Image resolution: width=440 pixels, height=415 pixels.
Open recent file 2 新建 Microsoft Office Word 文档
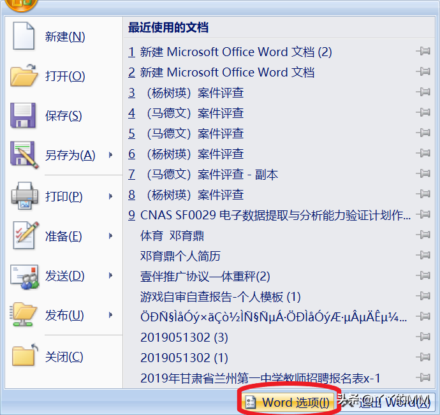coord(221,73)
